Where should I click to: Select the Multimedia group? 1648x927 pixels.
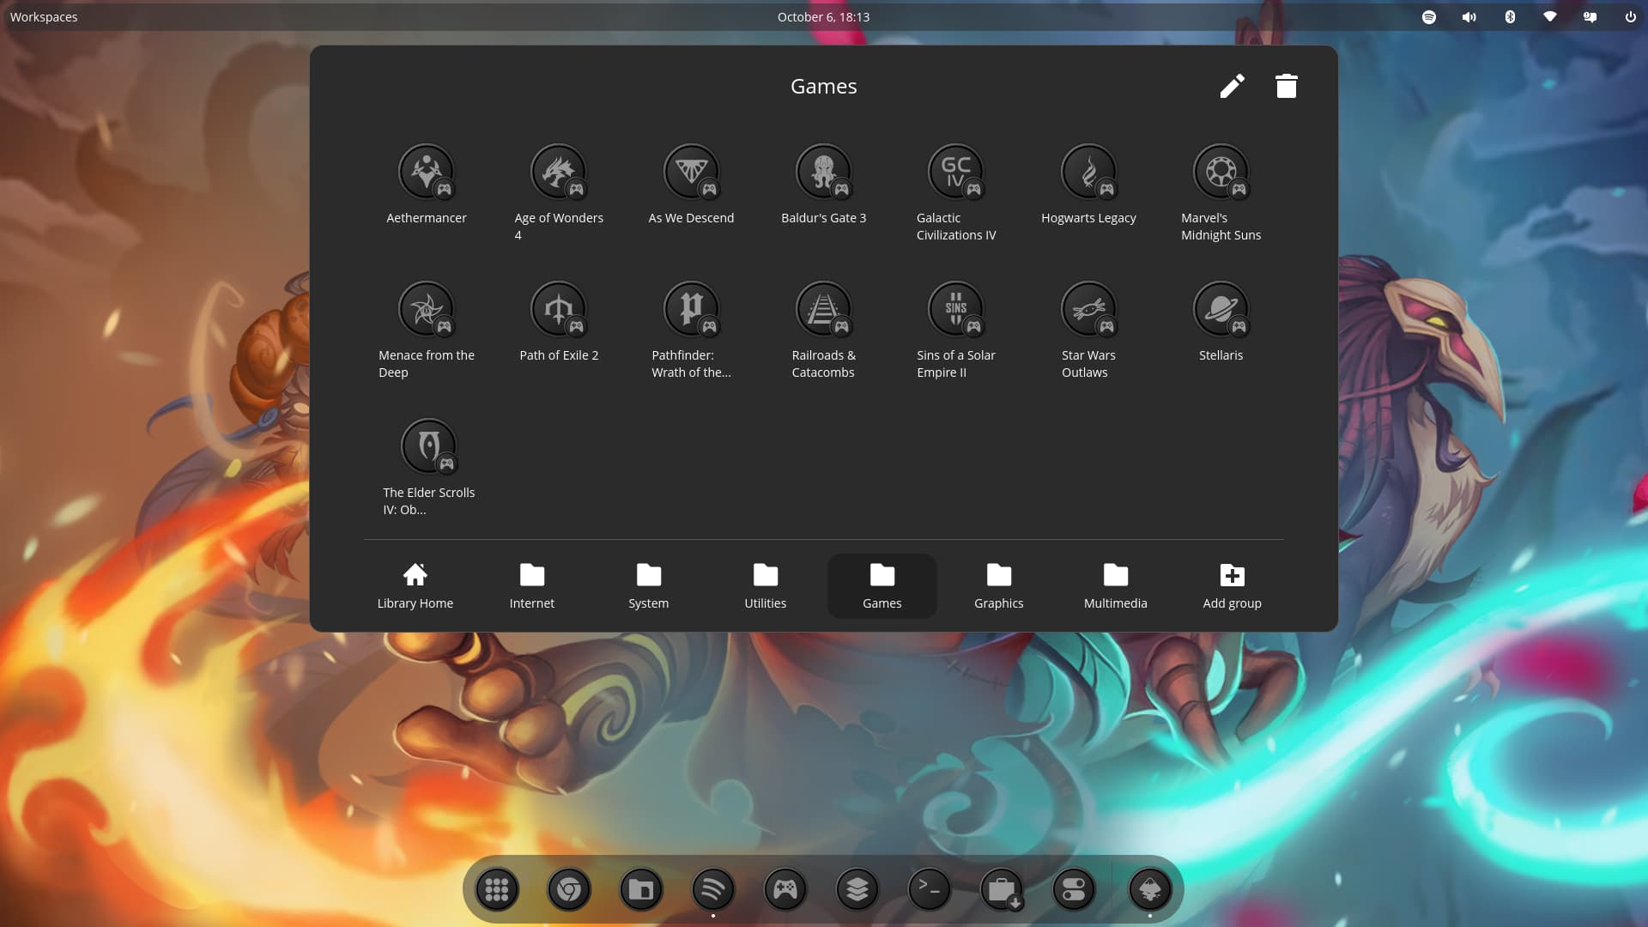click(x=1115, y=586)
